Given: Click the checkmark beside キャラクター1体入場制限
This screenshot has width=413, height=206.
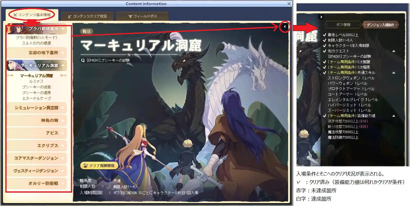Looking at the screenshot, I should click(324, 46).
